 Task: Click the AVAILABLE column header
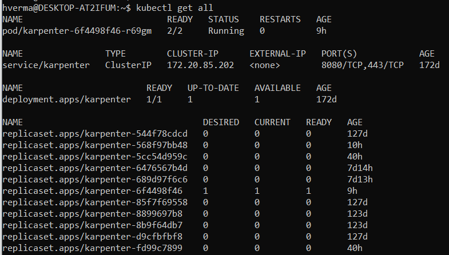click(278, 88)
